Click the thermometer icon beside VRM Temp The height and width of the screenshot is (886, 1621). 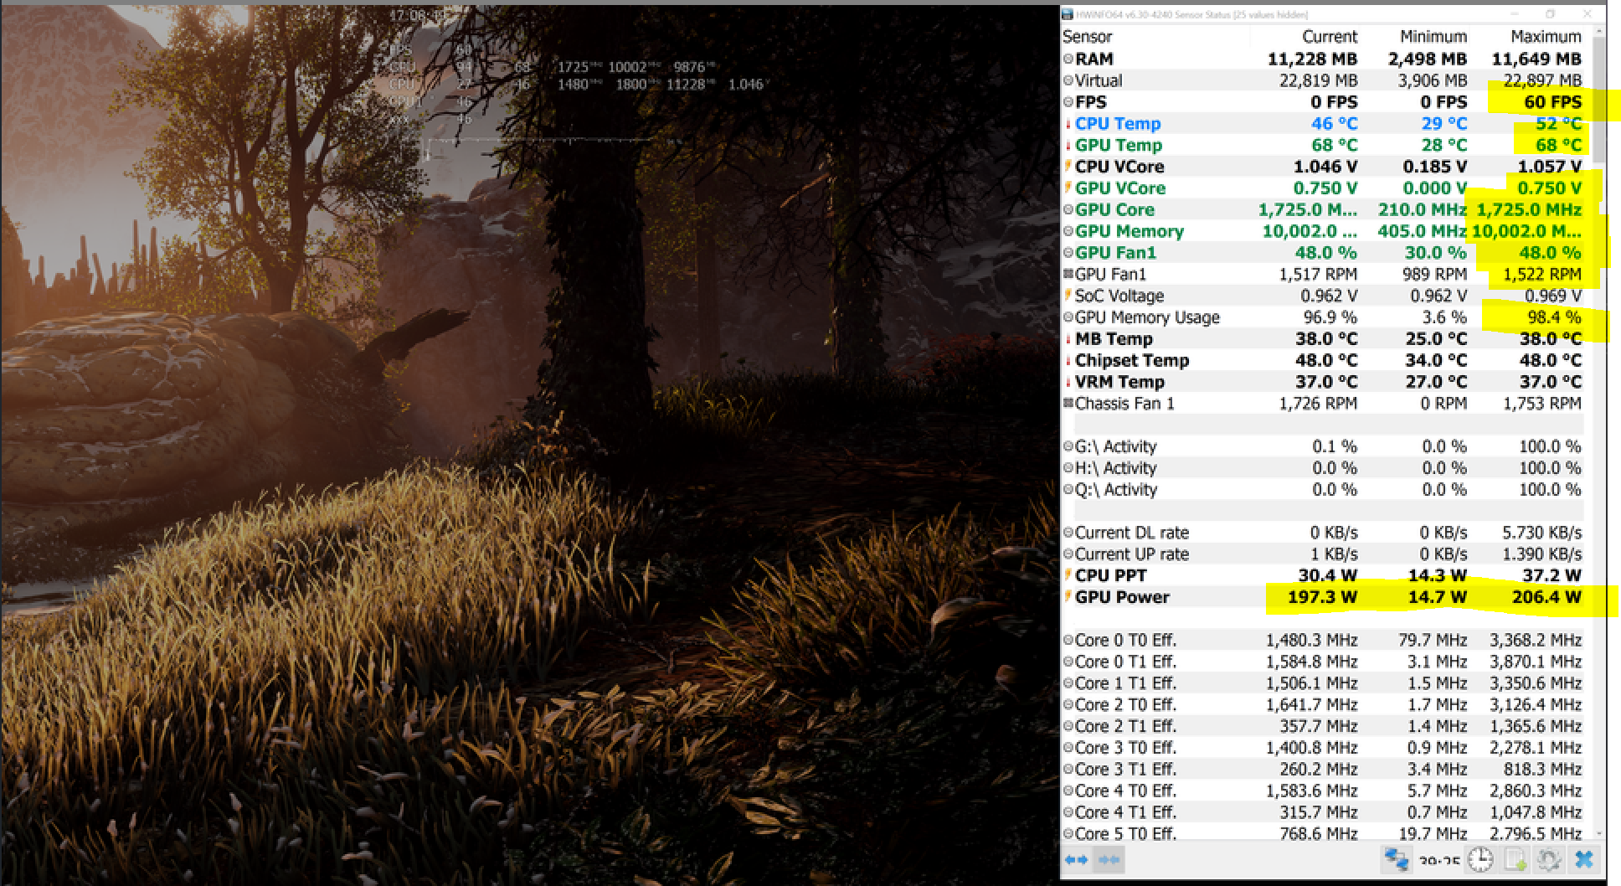[1068, 383]
